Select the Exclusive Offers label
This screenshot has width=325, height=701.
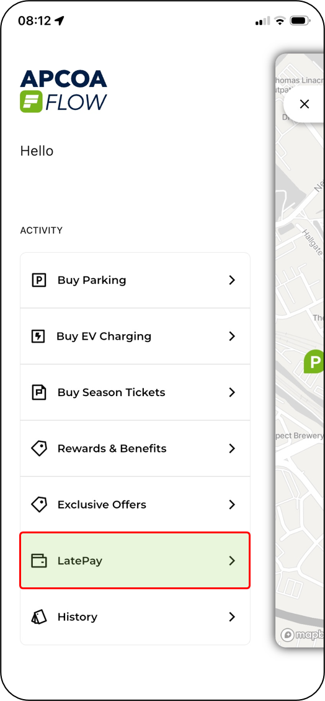pyautogui.click(x=102, y=505)
